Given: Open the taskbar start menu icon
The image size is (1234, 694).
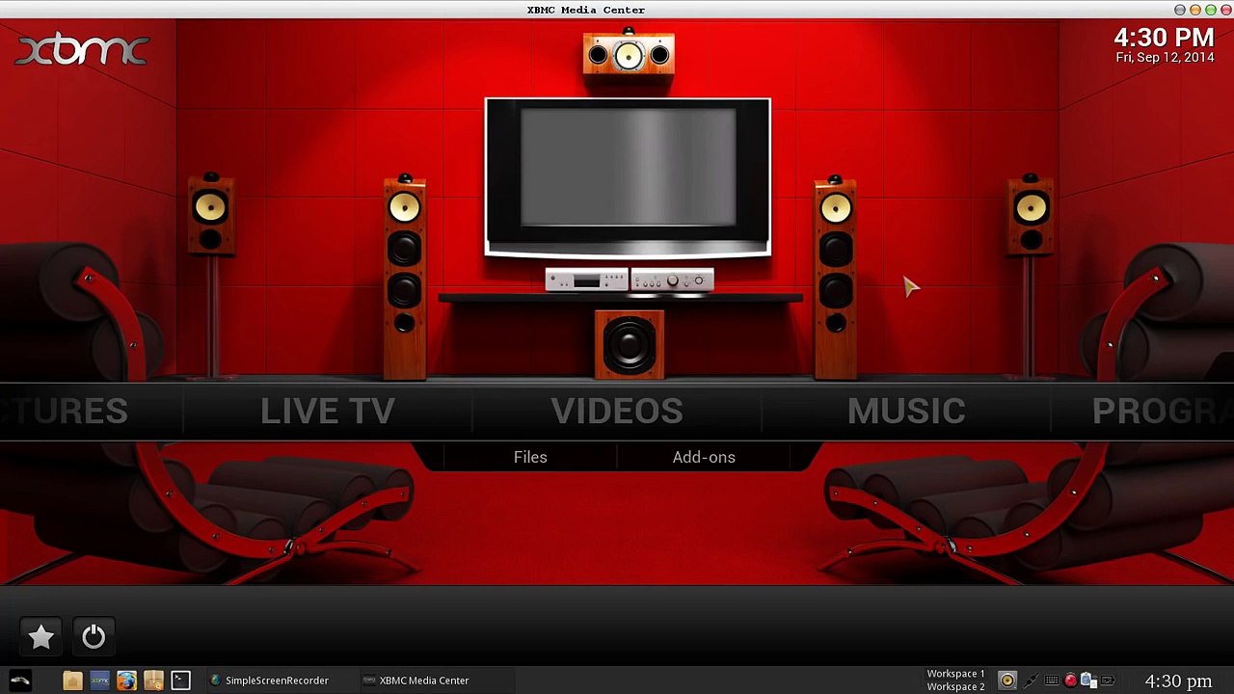Looking at the screenshot, I should coord(20,681).
